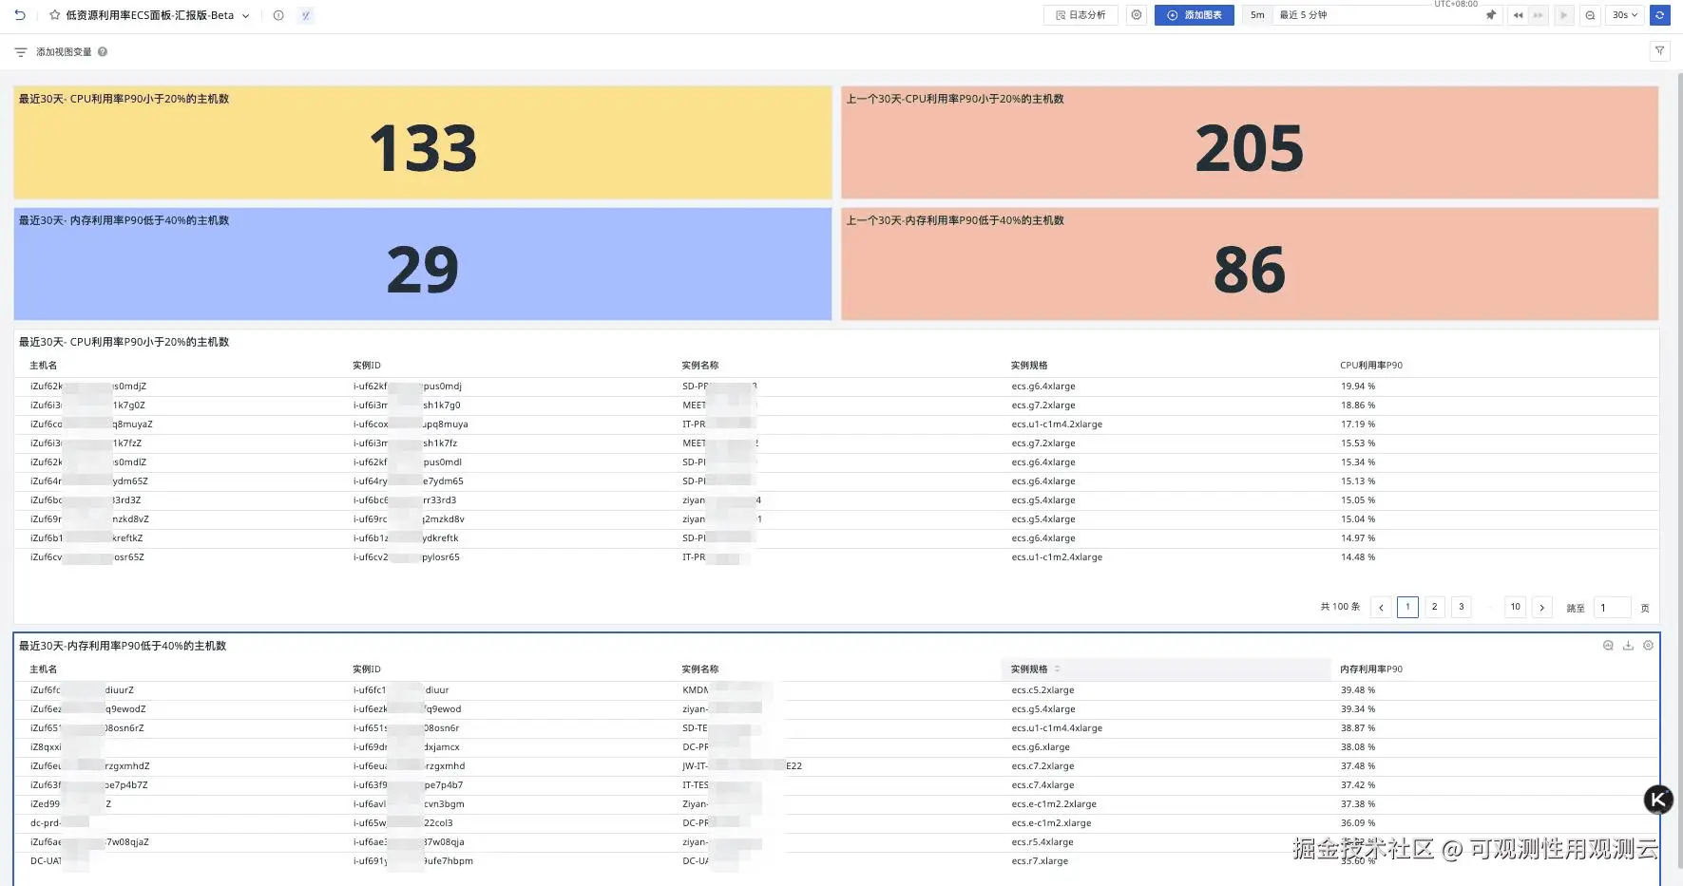Click the back arrow icon
This screenshot has height=886, width=1683.
pos(20,15)
